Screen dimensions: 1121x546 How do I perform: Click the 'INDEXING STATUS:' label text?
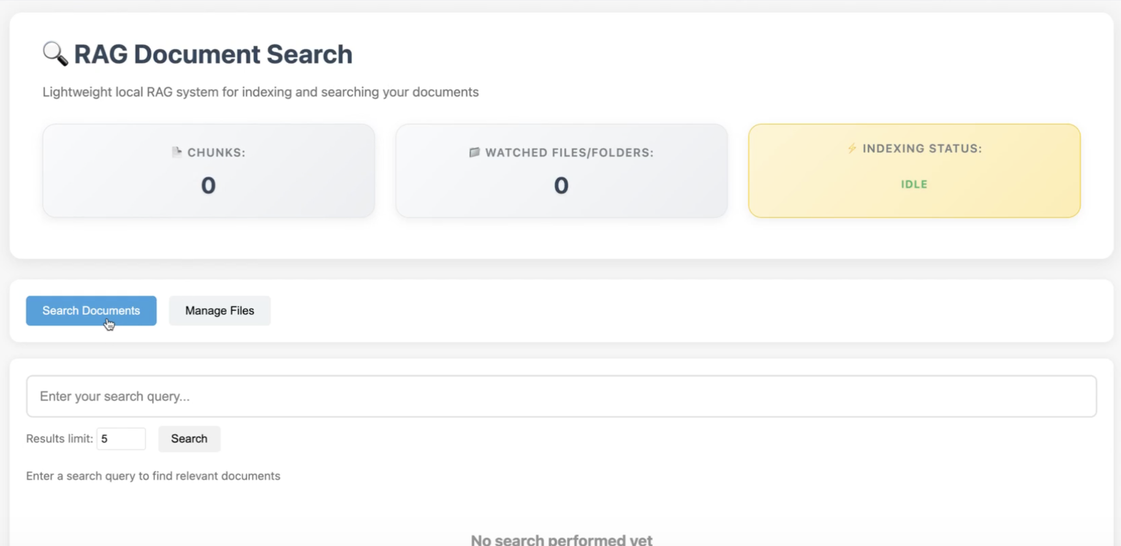point(922,148)
